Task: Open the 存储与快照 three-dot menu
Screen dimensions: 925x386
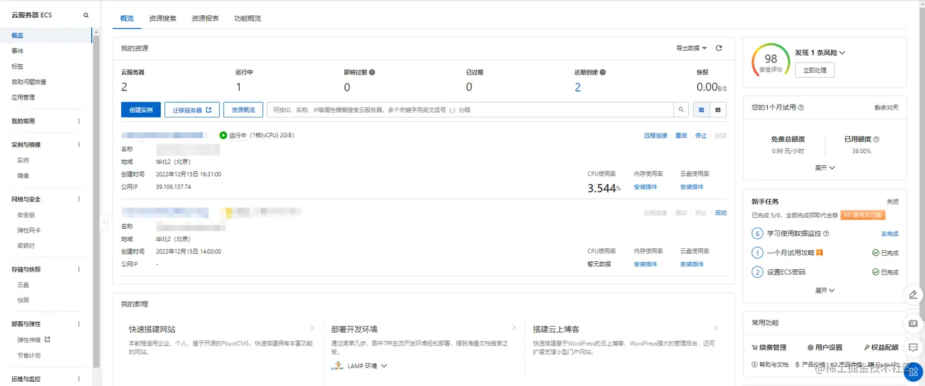Action: [x=78, y=269]
